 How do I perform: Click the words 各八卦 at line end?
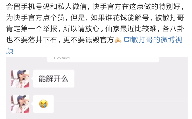tap(173, 29)
